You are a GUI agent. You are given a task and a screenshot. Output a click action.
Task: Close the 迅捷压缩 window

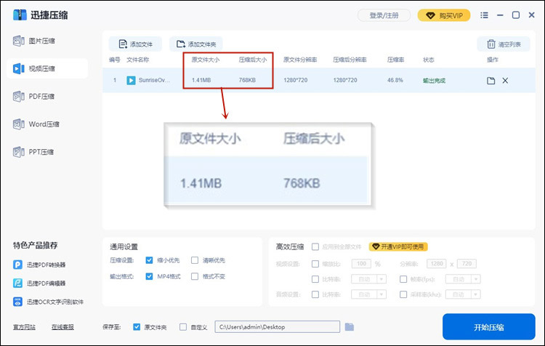pyautogui.click(x=531, y=15)
